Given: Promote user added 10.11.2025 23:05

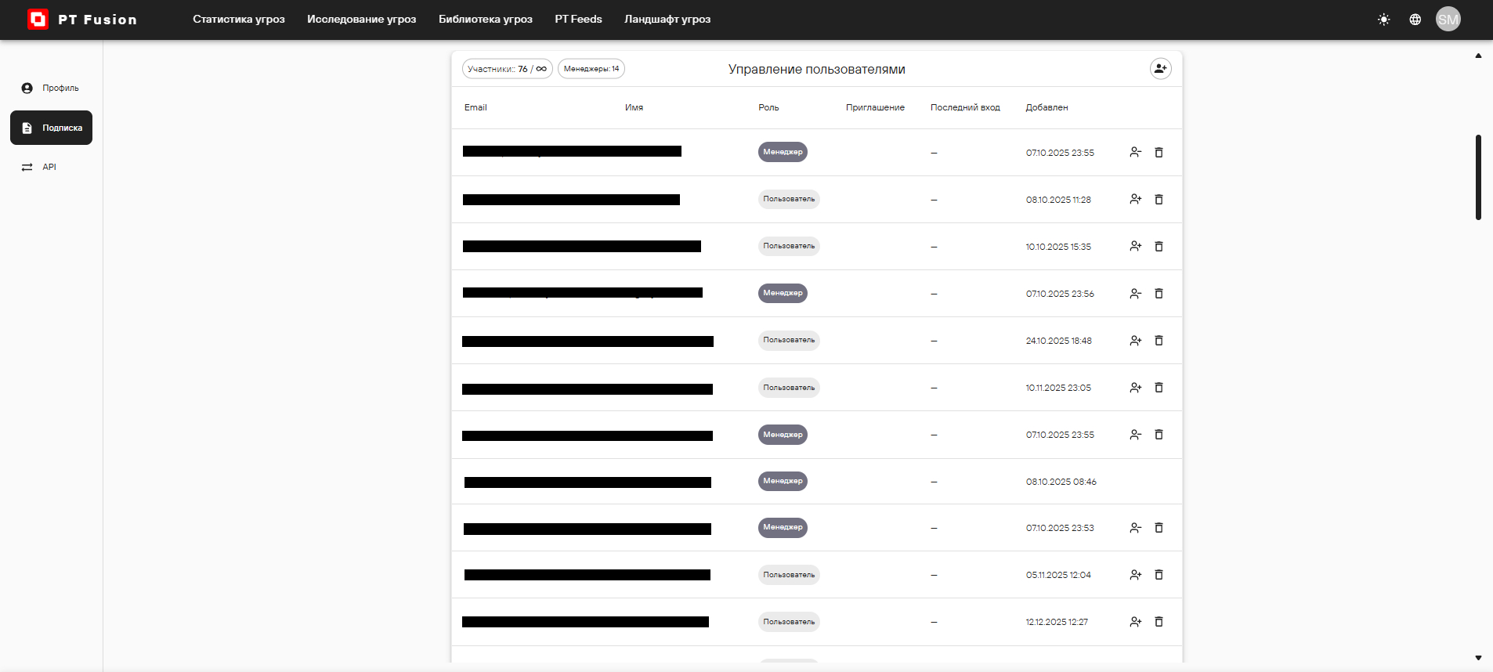Looking at the screenshot, I should 1136,388.
